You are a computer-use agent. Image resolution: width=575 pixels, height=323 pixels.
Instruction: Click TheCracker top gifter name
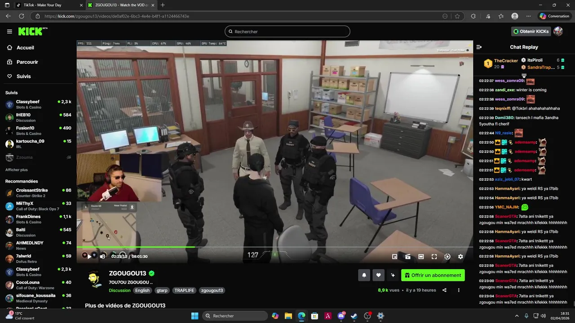[506, 61]
